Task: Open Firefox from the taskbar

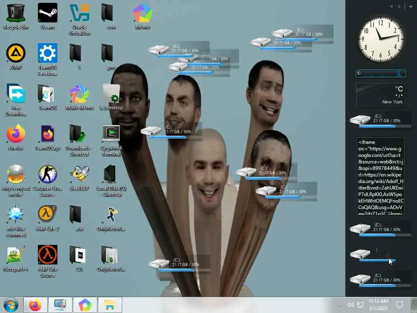Action: pyautogui.click(x=35, y=305)
